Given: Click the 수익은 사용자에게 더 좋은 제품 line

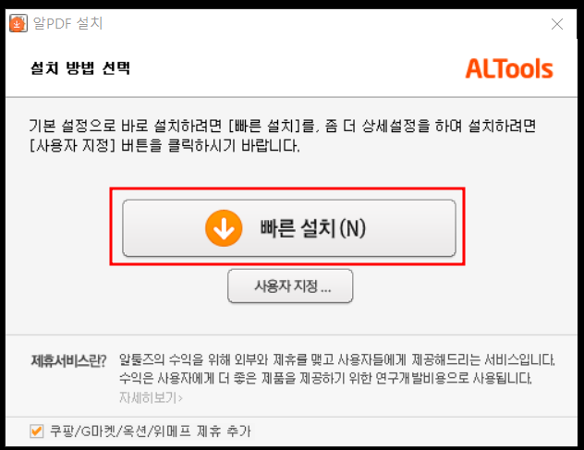Looking at the screenshot, I should pos(325,379).
